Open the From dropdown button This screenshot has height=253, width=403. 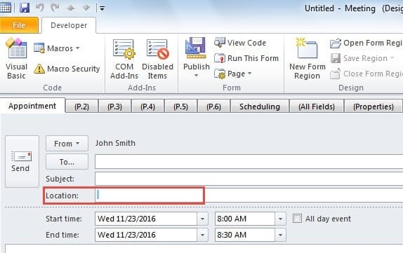pyautogui.click(x=67, y=144)
